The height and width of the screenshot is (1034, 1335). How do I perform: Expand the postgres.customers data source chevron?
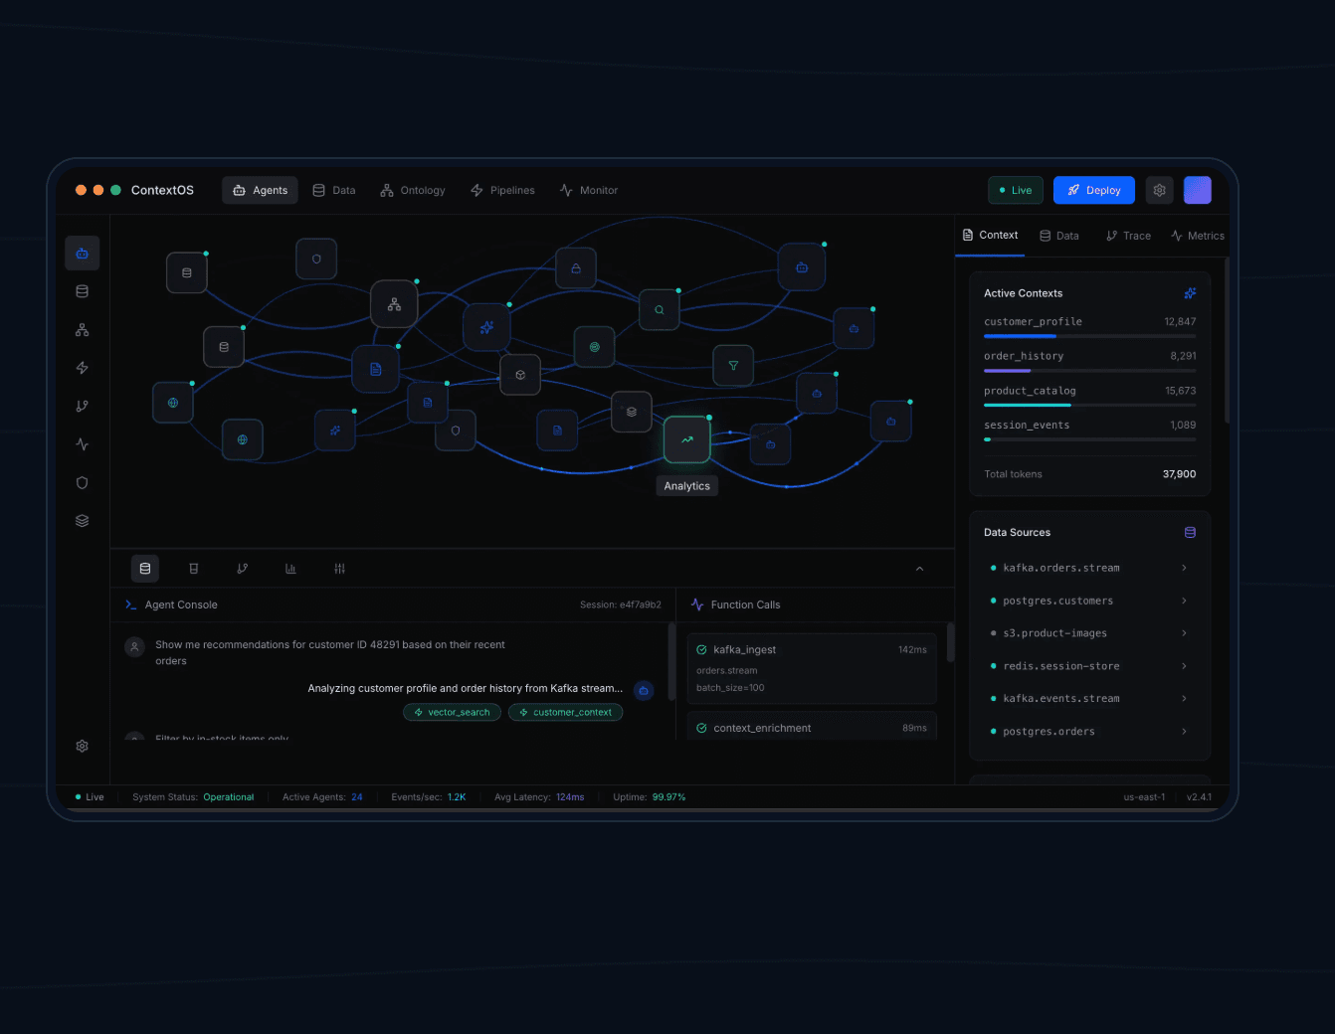pyautogui.click(x=1184, y=601)
